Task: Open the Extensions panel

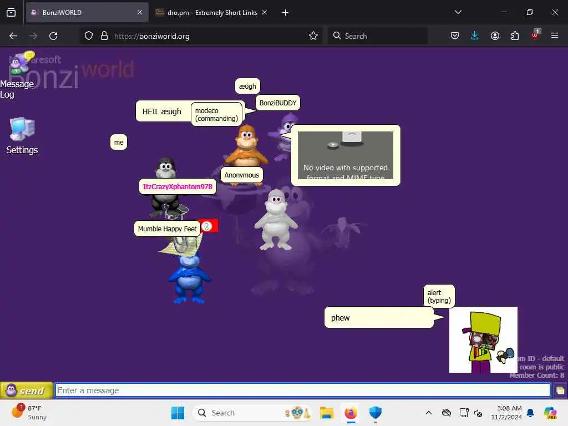Action: [x=515, y=35]
